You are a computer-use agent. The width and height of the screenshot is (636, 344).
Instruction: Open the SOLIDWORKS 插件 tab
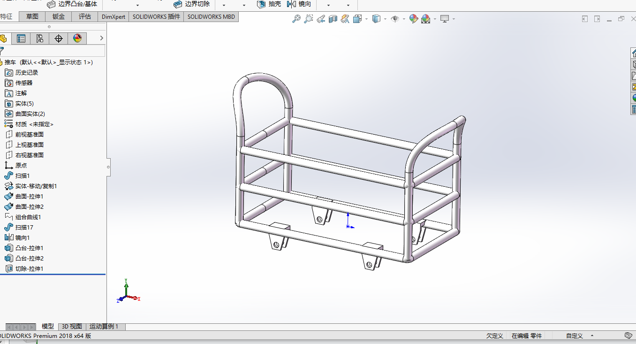(x=156, y=16)
